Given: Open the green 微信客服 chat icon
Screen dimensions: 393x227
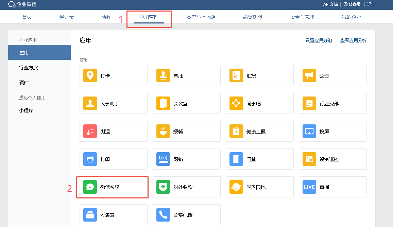Looking at the screenshot, I should [90, 187].
